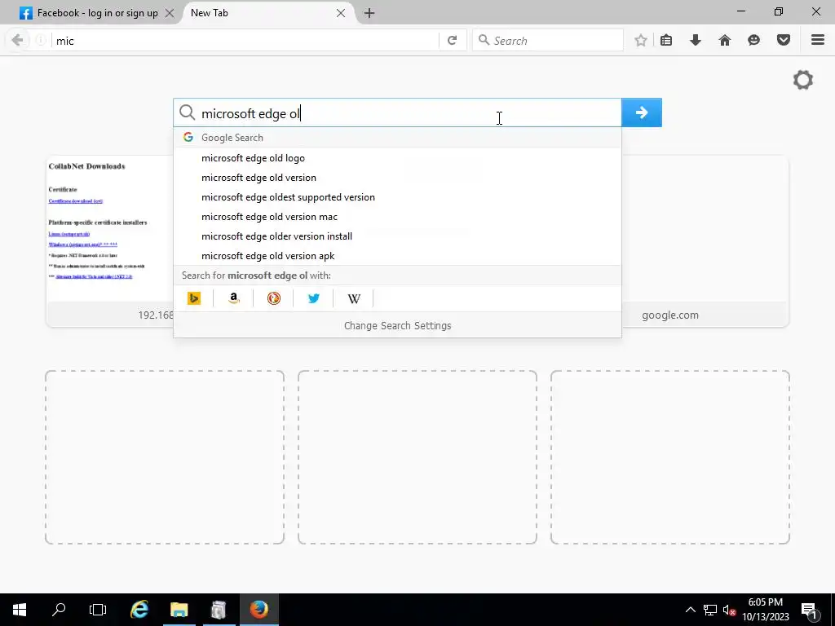The height and width of the screenshot is (626, 835).
Task: Search with the Bing engine icon
Action: point(194,298)
